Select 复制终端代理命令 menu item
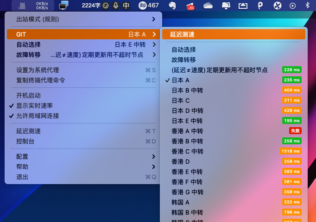This screenshot has width=316, height=222. point(41,80)
